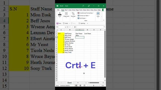Click the horizontal scrollbar thumb
Viewport: 161px width, 90px height.
(x=94, y=83)
